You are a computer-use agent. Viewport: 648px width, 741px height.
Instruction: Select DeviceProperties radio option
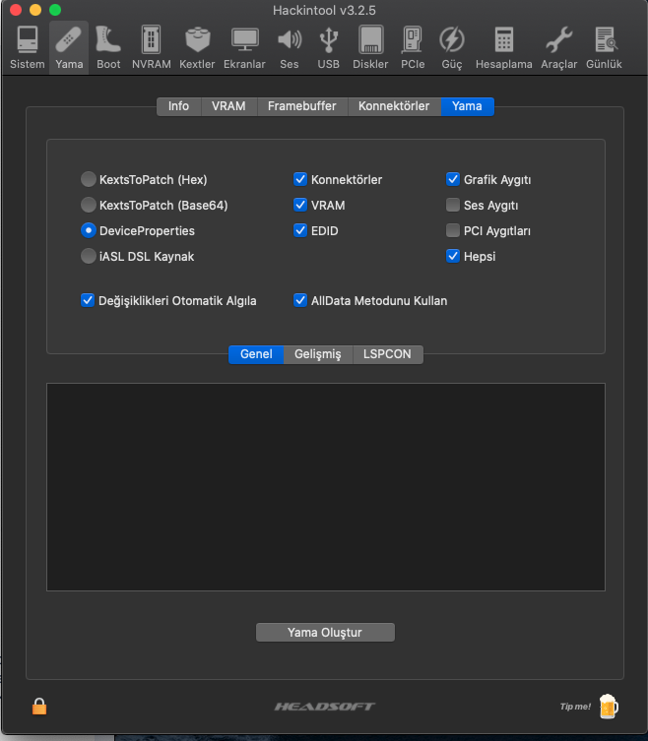(88, 230)
